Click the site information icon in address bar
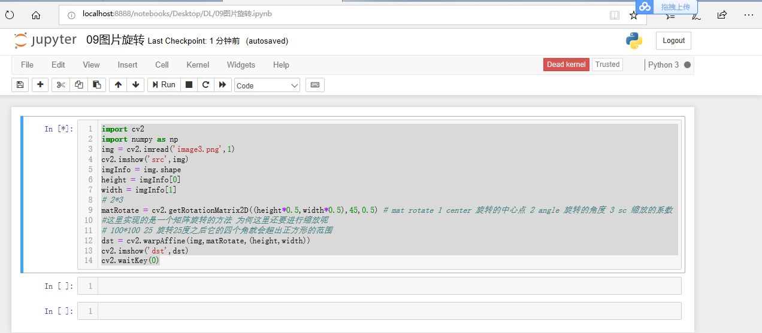 [x=71, y=14]
